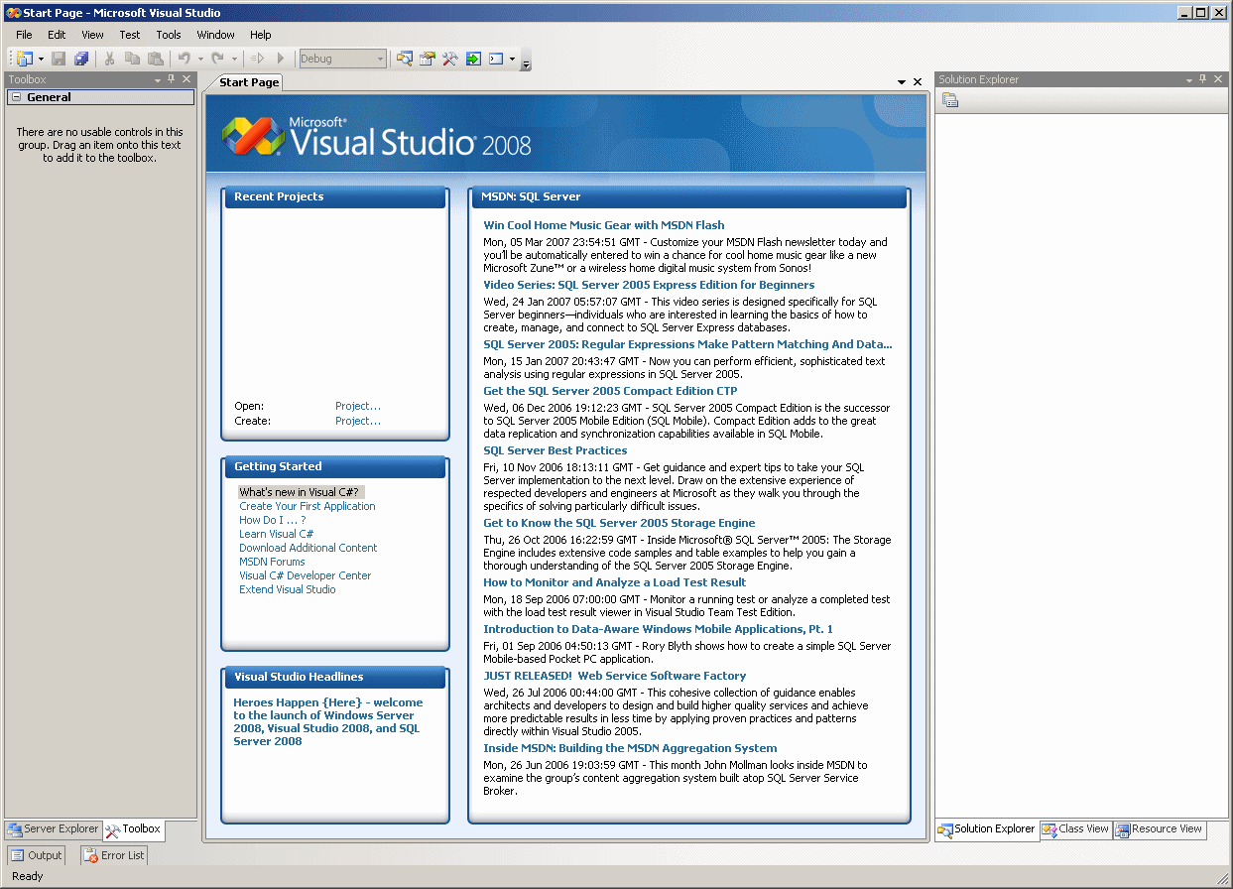Image resolution: width=1233 pixels, height=889 pixels.
Task: Open Solution Explorer via its toolbar icon
Action: pyautogui.click(x=404, y=59)
